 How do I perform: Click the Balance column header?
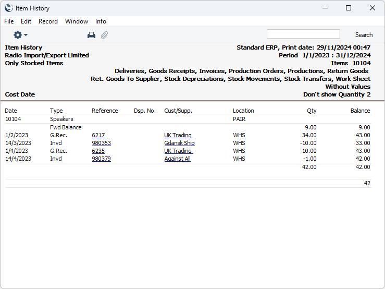[360, 111]
